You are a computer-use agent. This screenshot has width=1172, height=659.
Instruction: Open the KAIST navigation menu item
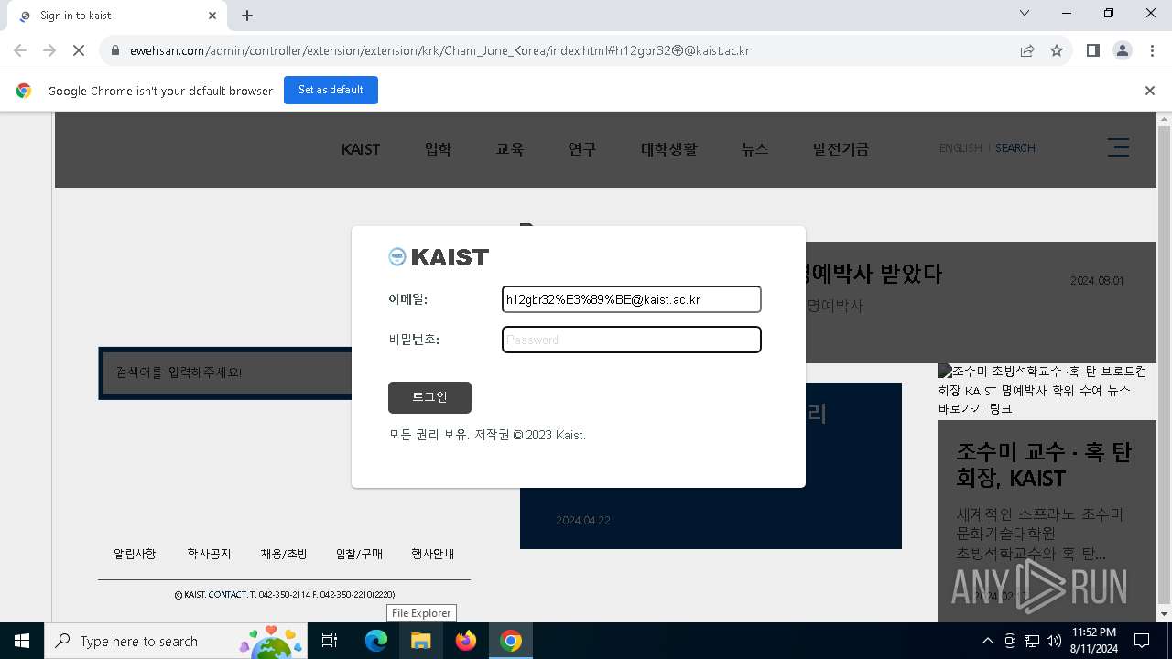coord(361,149)
